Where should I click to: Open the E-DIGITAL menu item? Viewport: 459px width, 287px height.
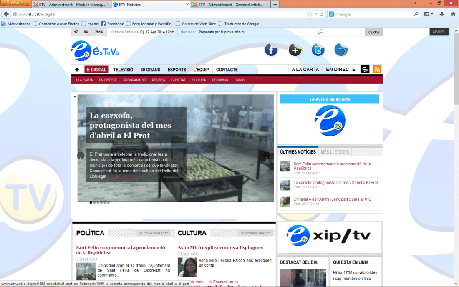click(x=96, y=70)
